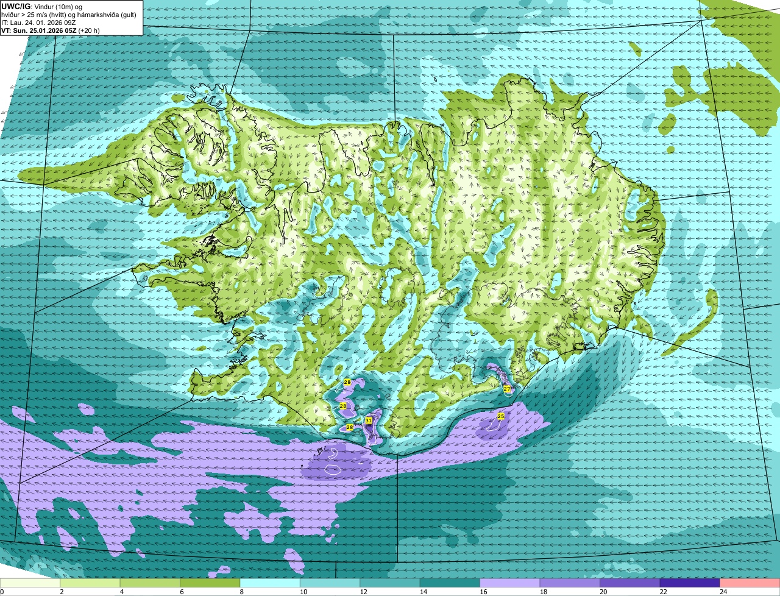
Task: Click the 12–14 m/s teal legend swatch
Action: [390, 583]
